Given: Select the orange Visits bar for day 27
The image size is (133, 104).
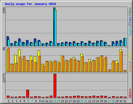Looking at the screenshot, I should 110,71.
